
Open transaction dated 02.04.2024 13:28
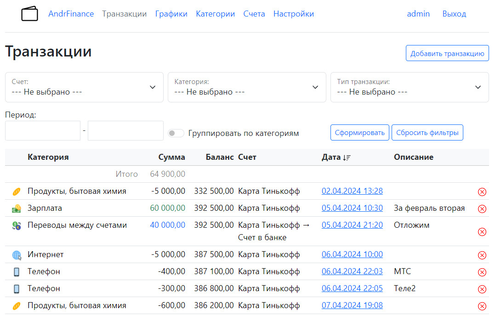[352, 191]
